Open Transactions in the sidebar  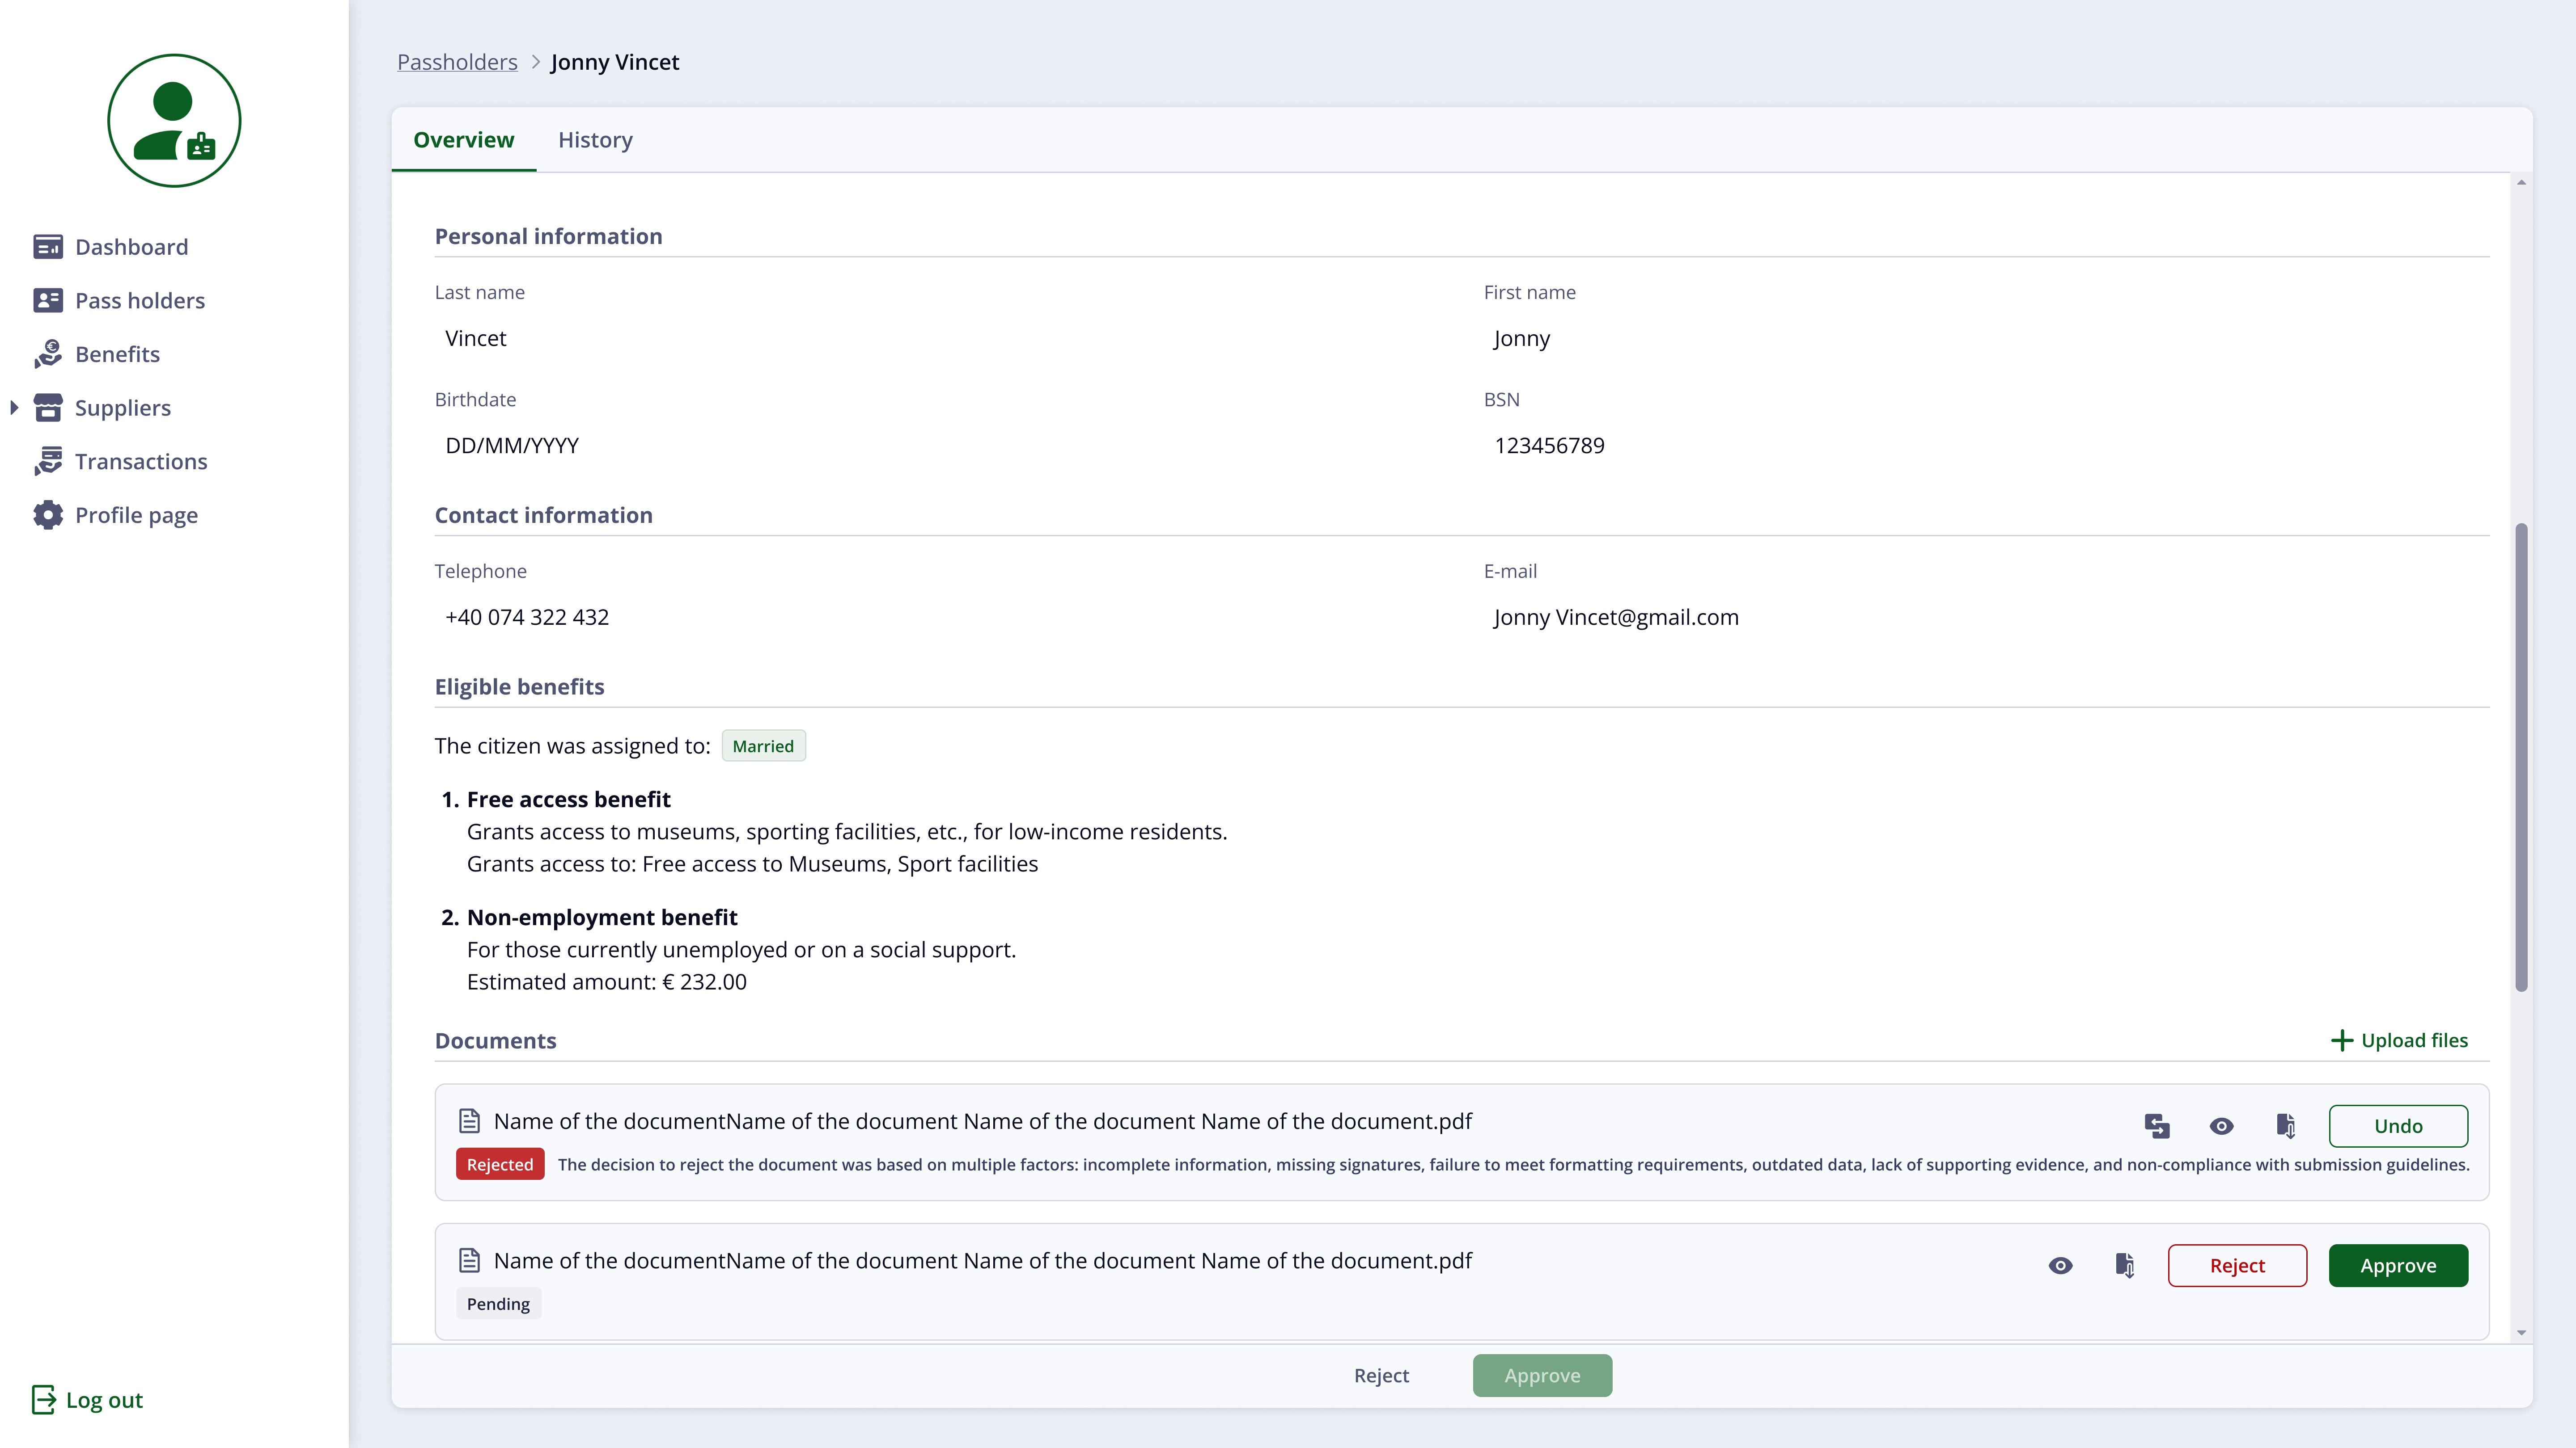(141, 462)
